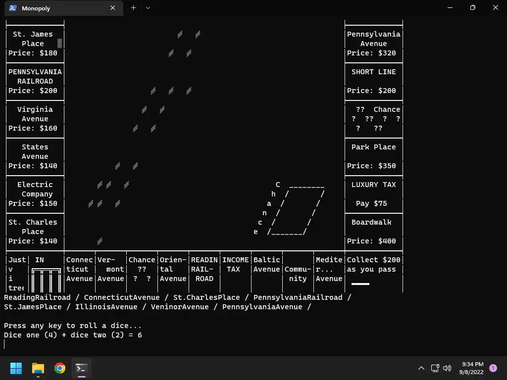Click the INCOME TAX cell
Image resolution: width=507 pixels, height=380 pixels.
tap(235, 272)
